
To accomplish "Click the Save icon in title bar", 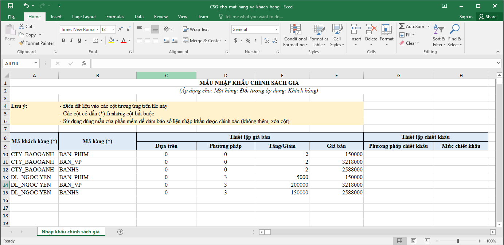I will [10, 6].
